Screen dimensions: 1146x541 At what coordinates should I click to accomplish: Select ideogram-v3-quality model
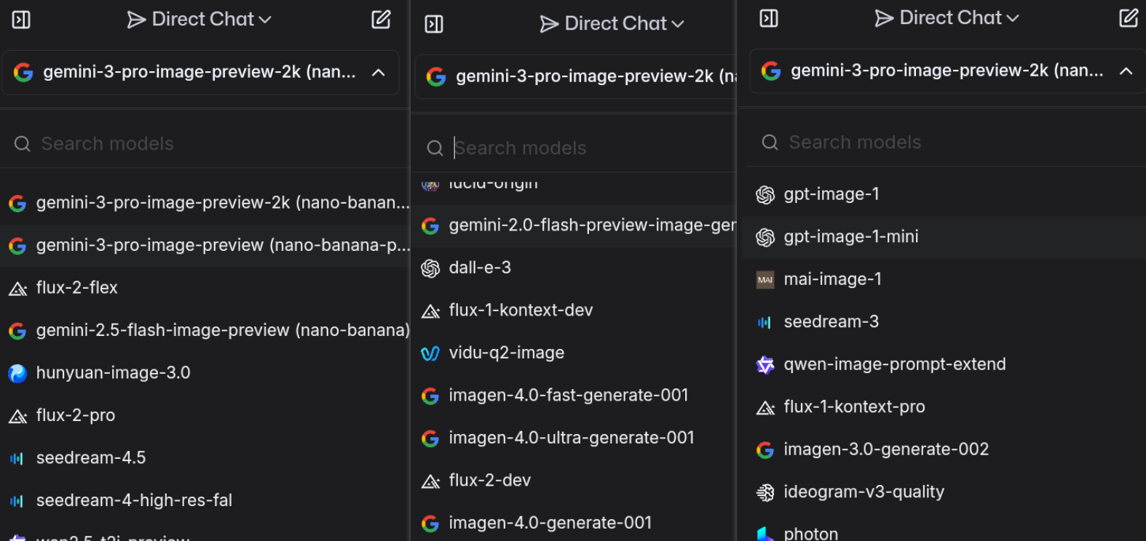(864, 492)
